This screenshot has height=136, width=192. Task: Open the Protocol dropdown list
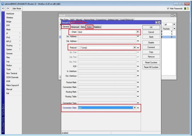[x=135, y=48]
